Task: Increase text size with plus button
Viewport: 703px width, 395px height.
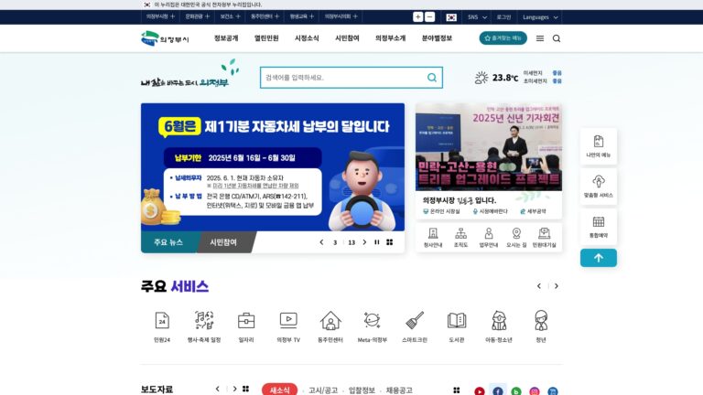Action: coord(417,17)
